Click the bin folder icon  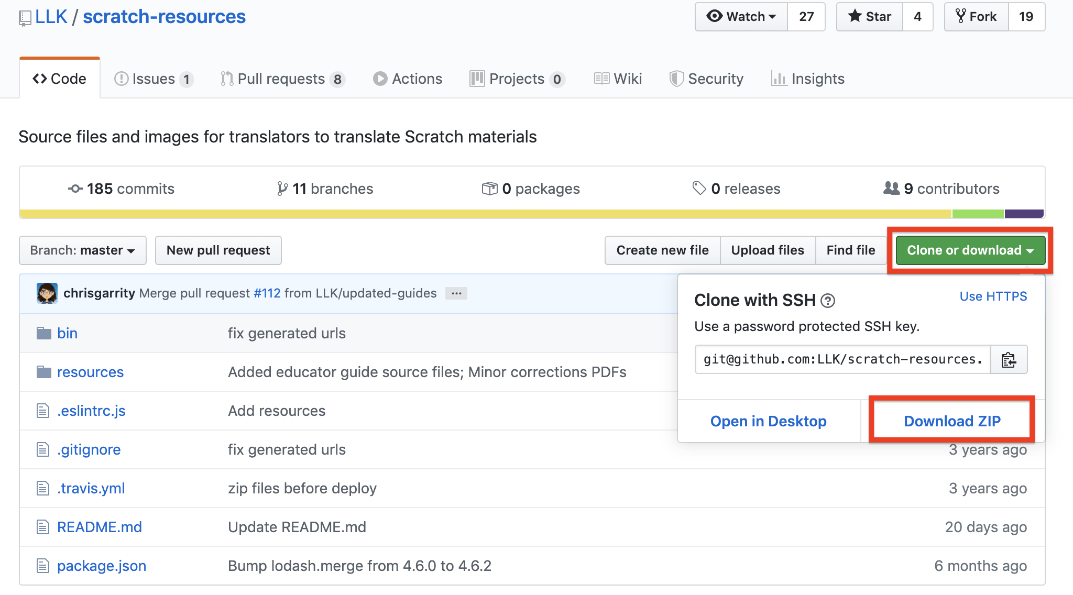coord(44,333)
